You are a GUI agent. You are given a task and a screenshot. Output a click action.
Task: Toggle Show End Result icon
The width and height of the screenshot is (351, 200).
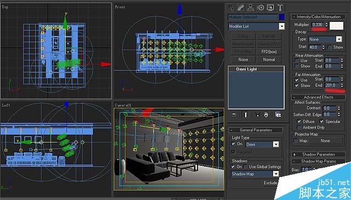pyautogui.click(x=246, y=115)
